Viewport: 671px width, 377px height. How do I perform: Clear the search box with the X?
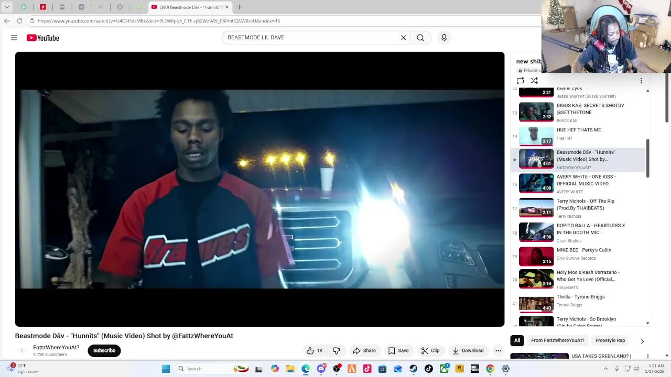pyautogui.click(x=404, y=38)
